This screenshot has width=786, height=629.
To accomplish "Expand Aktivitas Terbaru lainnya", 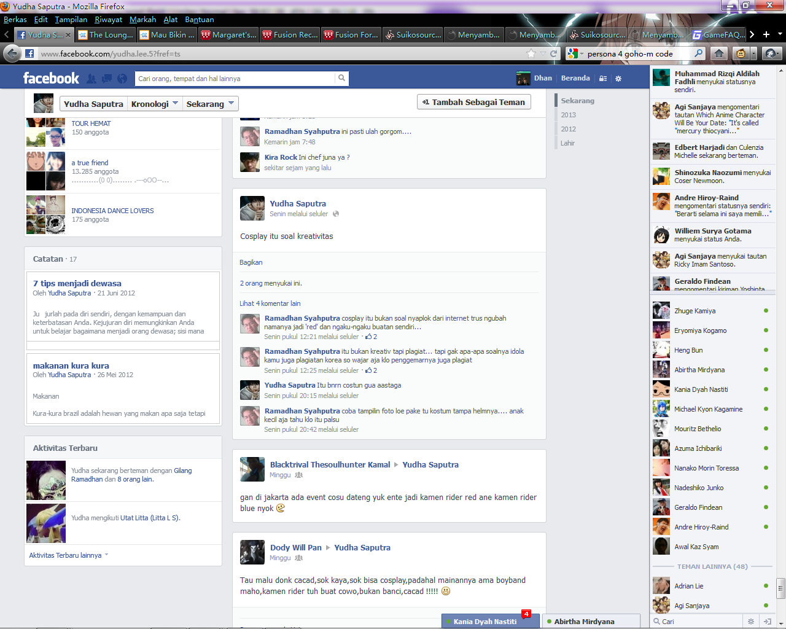I will click(68, 555).
